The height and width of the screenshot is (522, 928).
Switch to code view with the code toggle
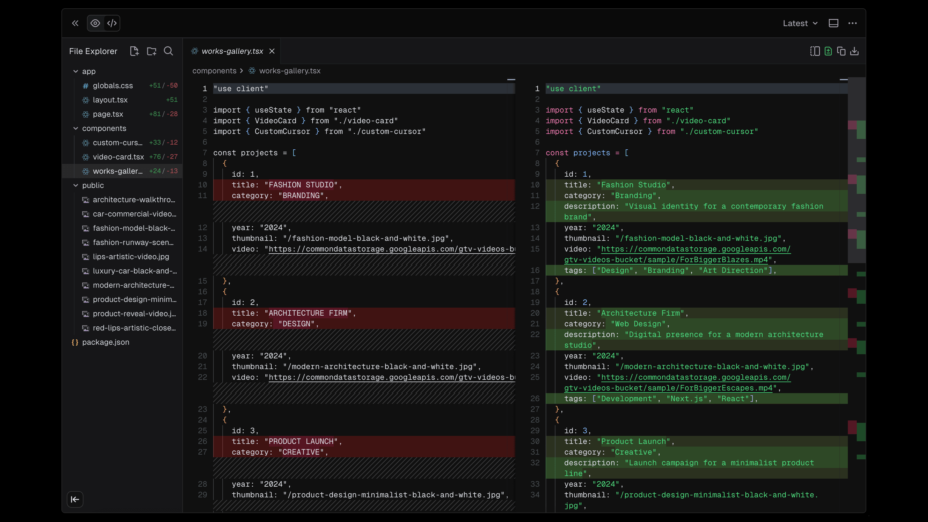[x=112, y=23]
